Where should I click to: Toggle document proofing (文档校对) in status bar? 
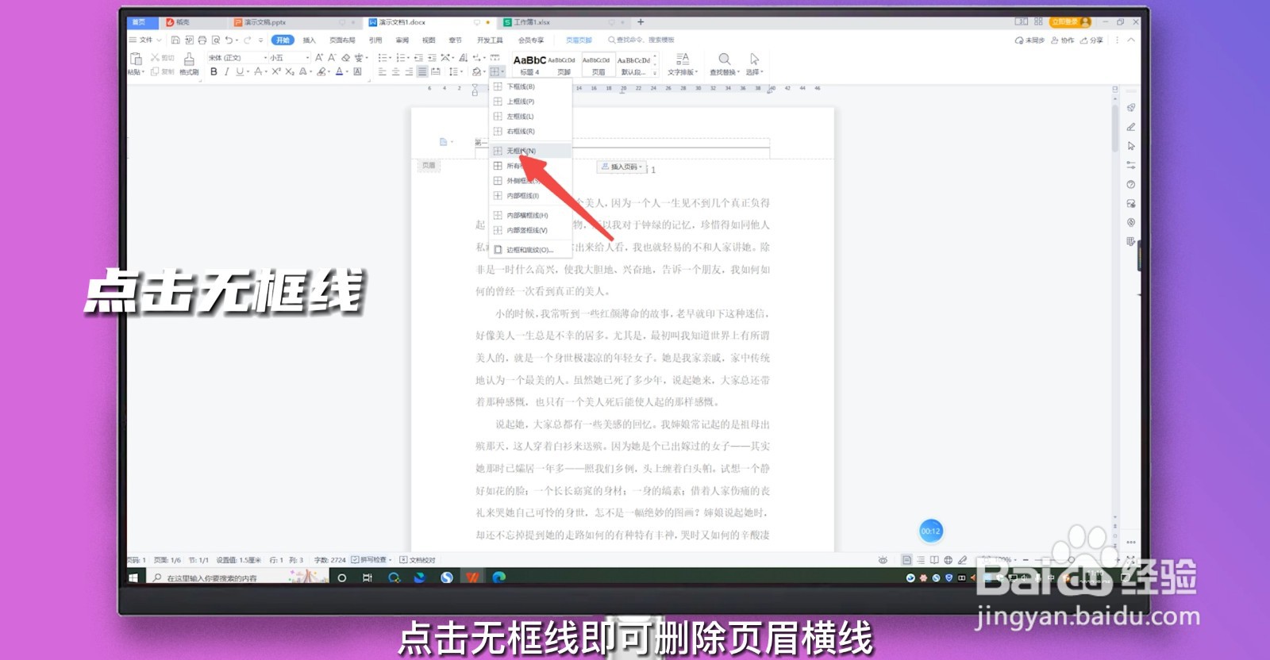pyautogui.click(x=418, y=560)
